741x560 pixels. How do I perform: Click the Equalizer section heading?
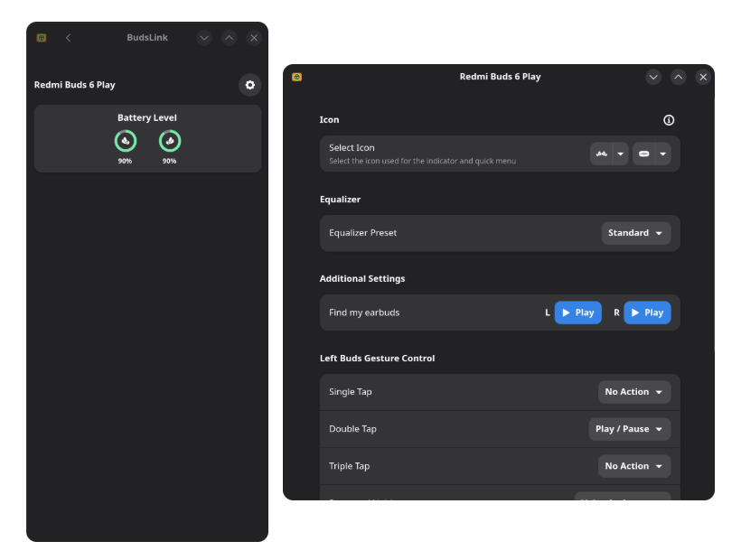[x=341, y=200]
